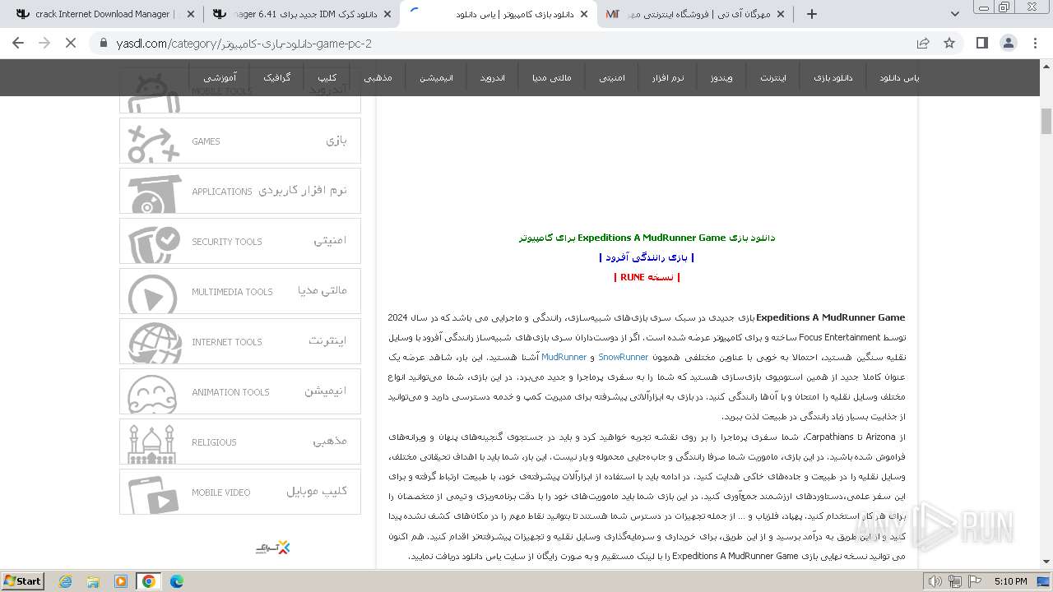Open APPLICATIONS category disc icon
1053x592 pixels.
click(153, 193)
